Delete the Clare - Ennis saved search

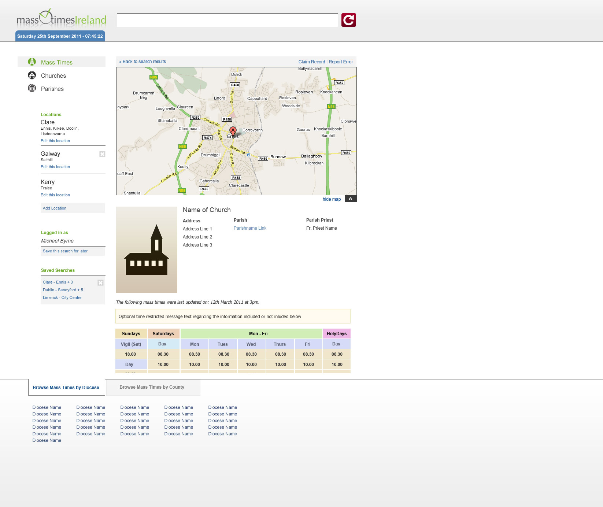click(x=100, y=282)
